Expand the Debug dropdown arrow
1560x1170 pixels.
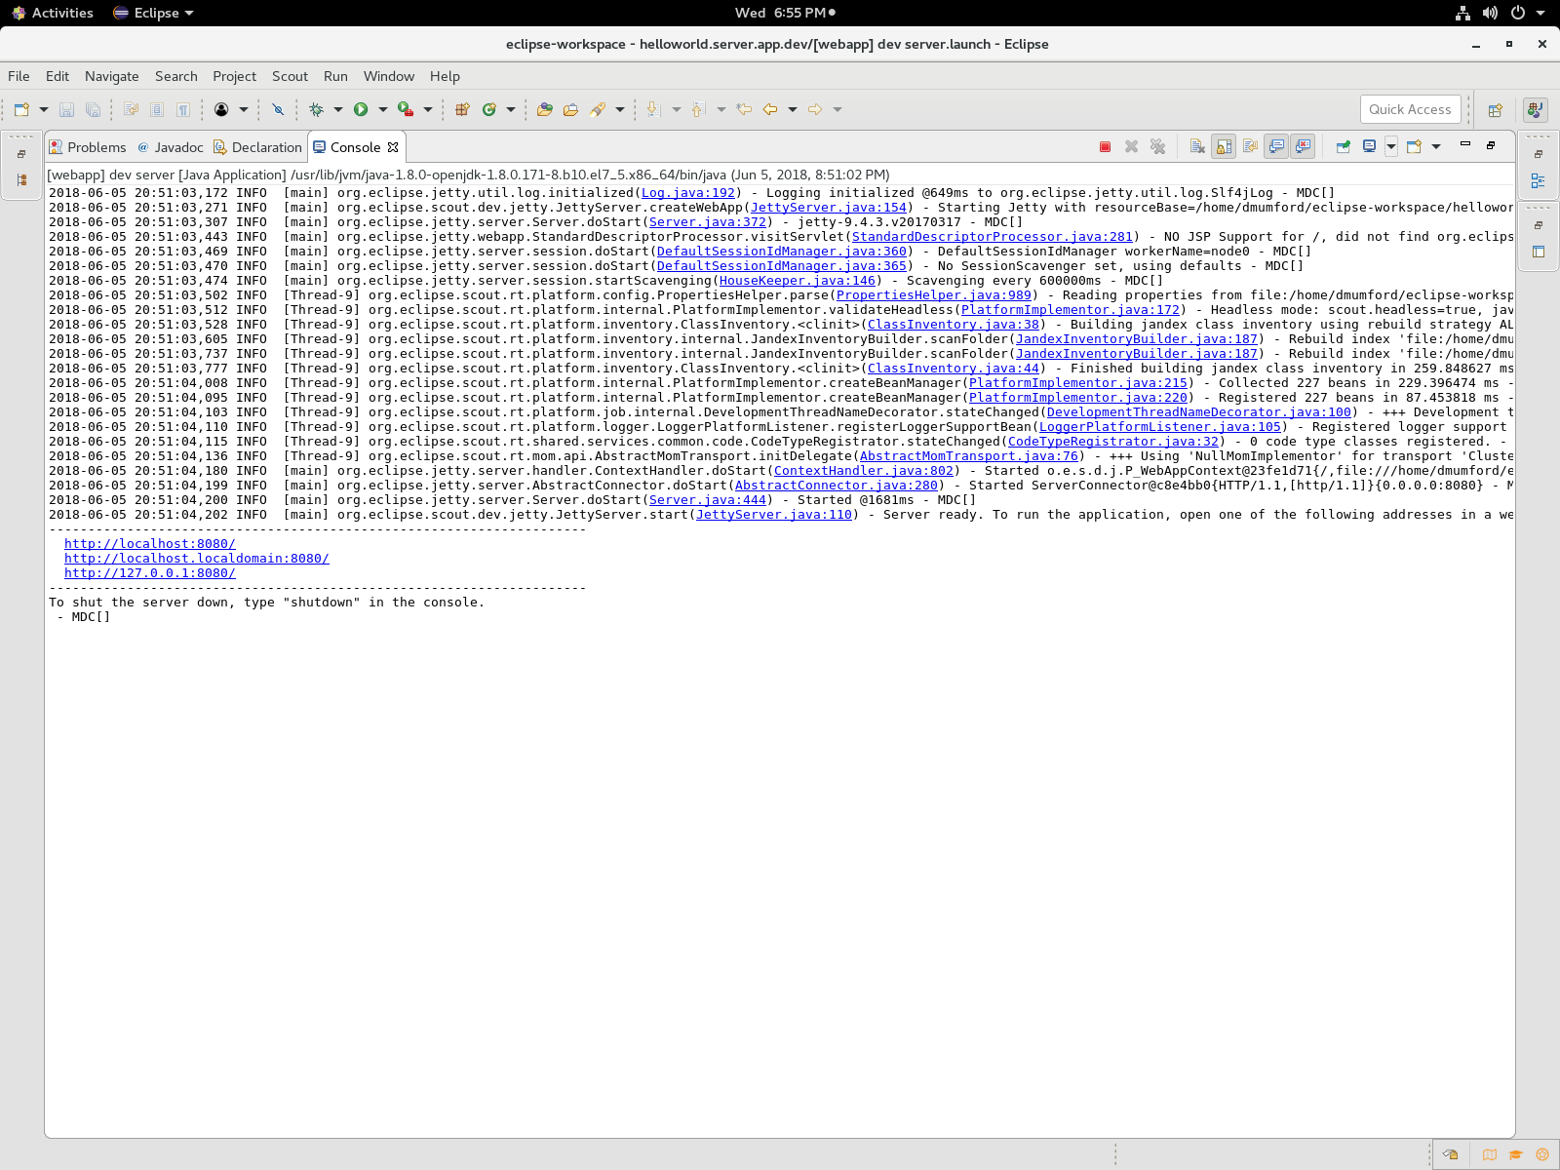pos(338,109)
